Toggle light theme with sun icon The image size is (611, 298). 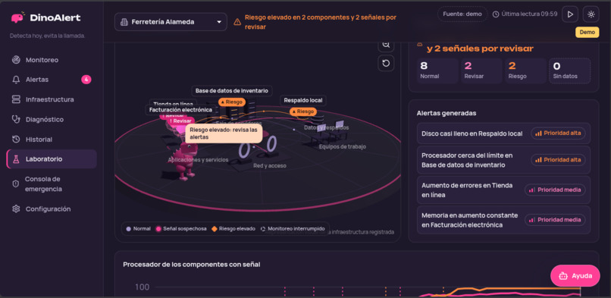tap(591, 14)
